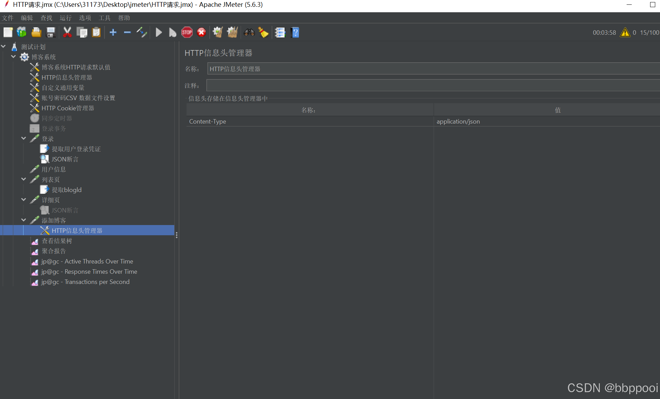Select jp@gc - Transactions per Second listener
660x399 pixels.
(x=85, y=282)
